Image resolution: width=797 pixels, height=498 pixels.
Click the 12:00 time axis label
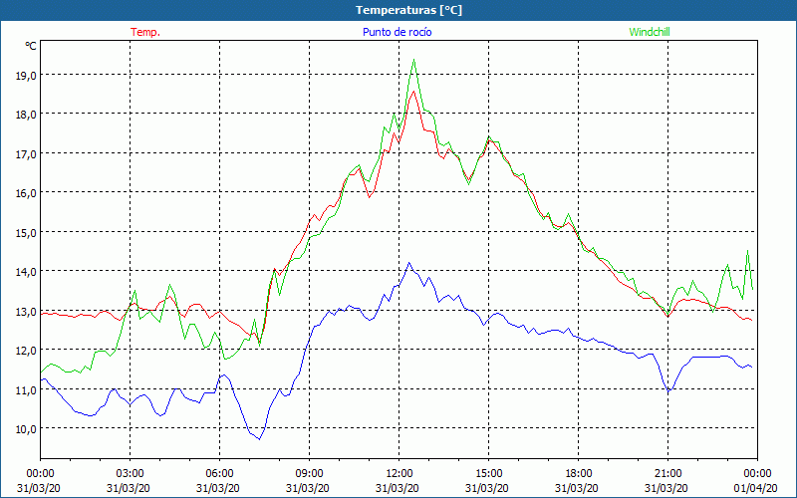tap(398, 474)
